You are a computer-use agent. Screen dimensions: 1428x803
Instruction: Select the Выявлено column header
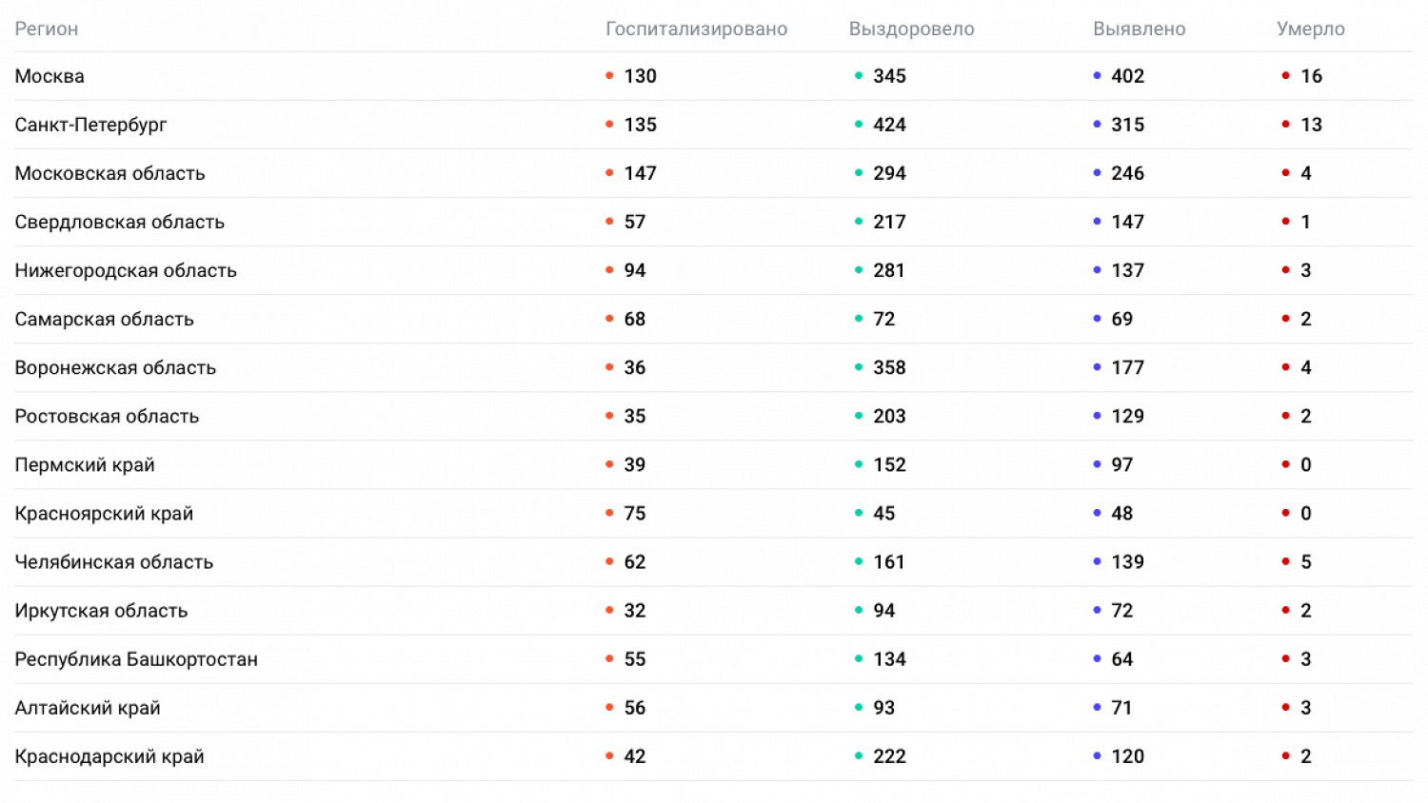coord(1139,29)
